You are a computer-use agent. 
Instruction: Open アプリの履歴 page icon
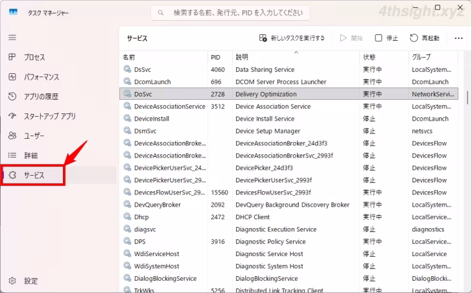point(12,97)
